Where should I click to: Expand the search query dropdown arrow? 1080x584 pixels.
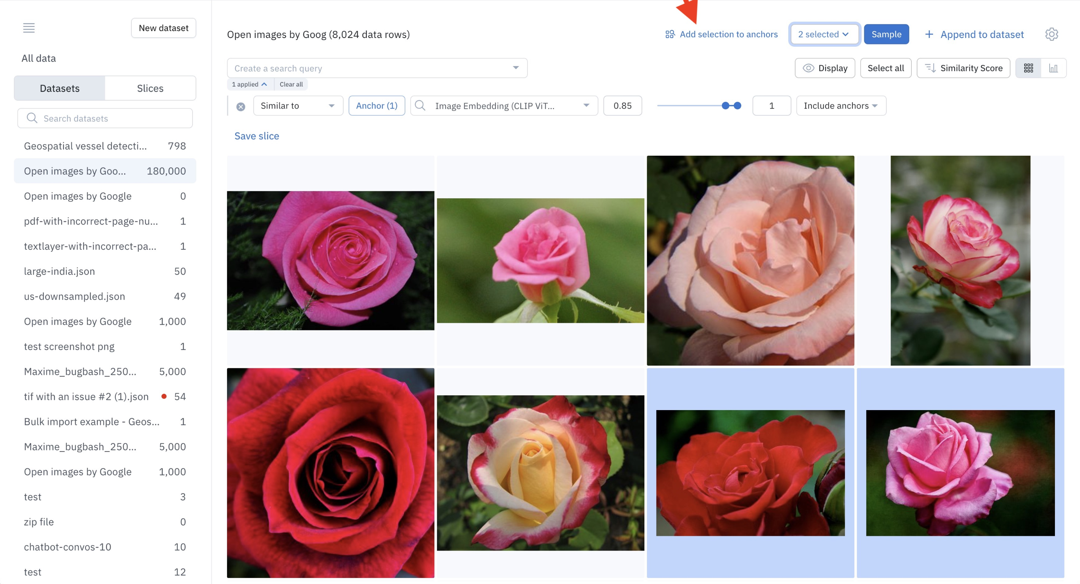coord(516,68)
